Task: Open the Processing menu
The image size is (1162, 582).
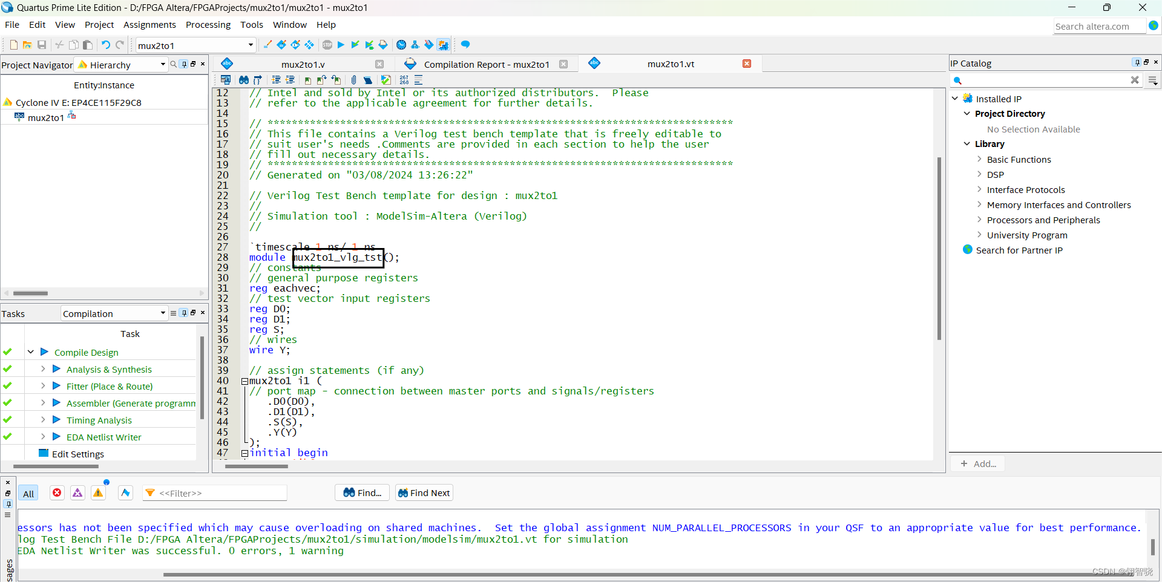Action: pyautogui.click(x=208, y=25)
